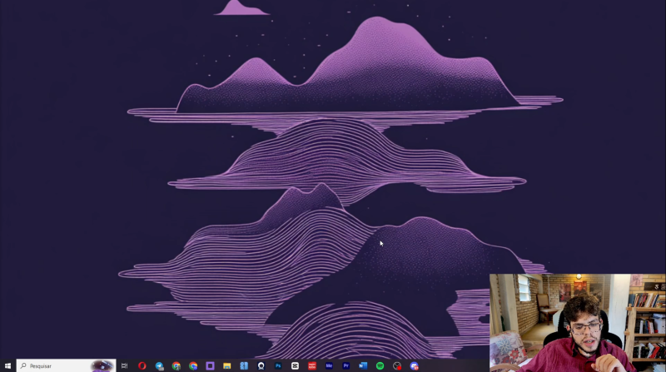666x372 pixels.
Task: Click the red square taskbar app icon
Action: pos(312,365)
